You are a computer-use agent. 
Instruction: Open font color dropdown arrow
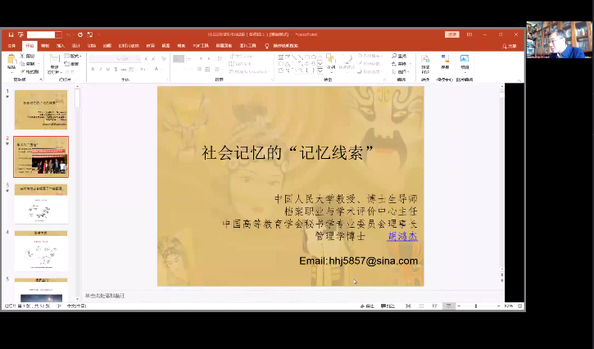click(x=161, y=69)
